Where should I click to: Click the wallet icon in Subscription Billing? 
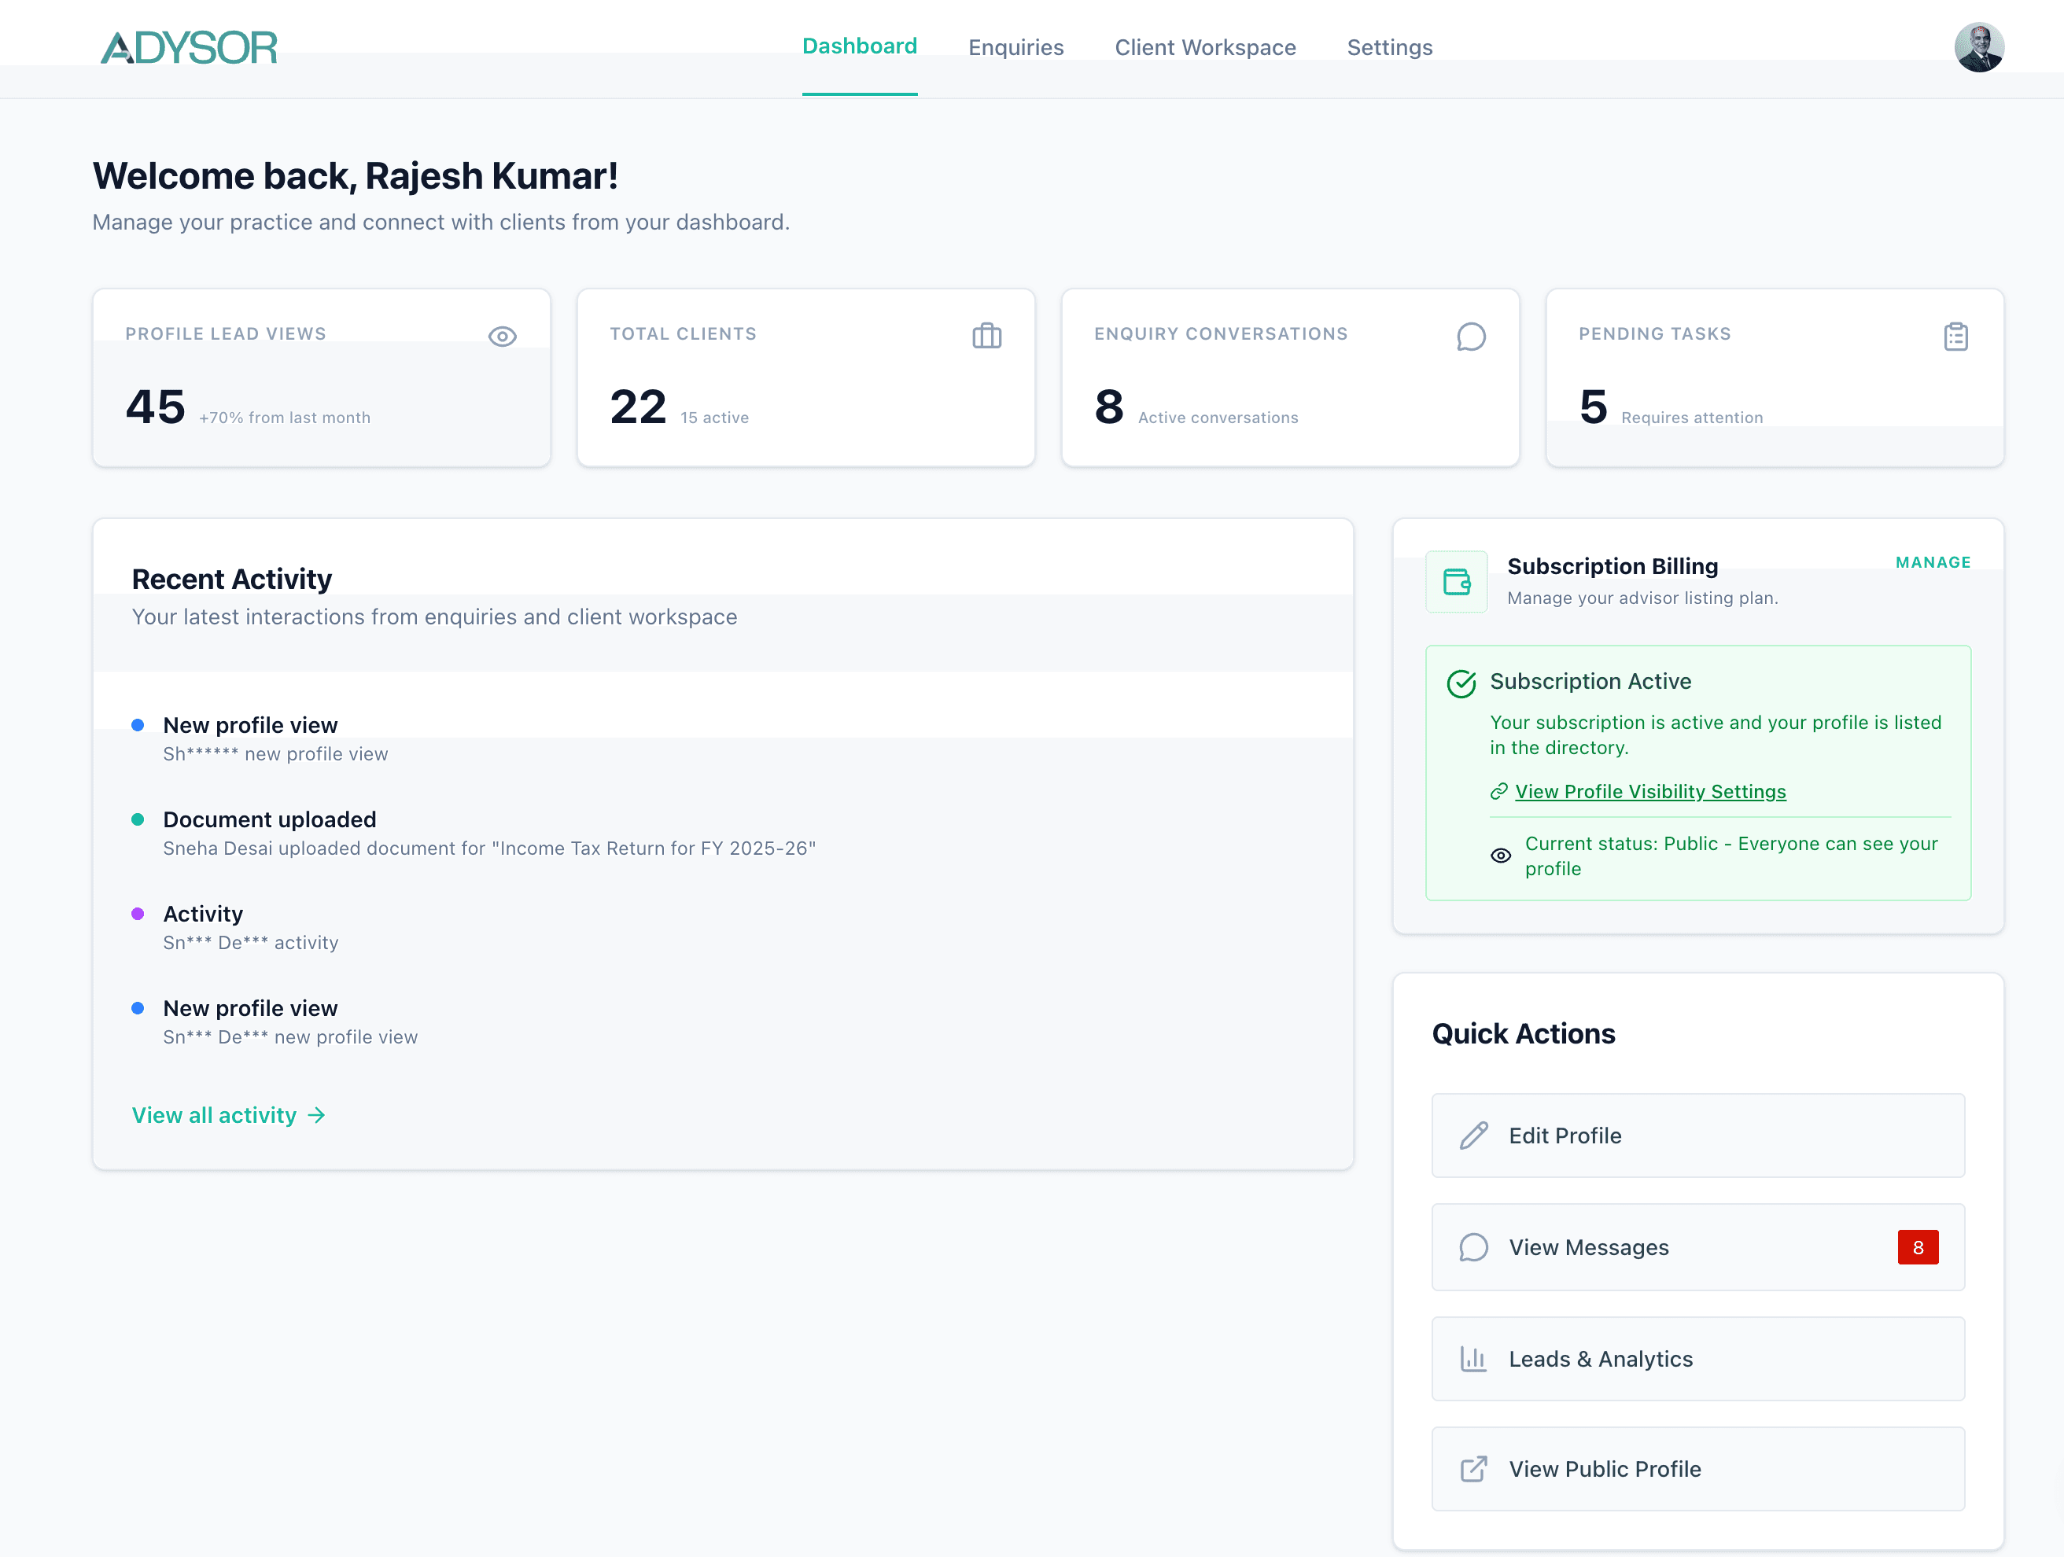(1456, 581)
